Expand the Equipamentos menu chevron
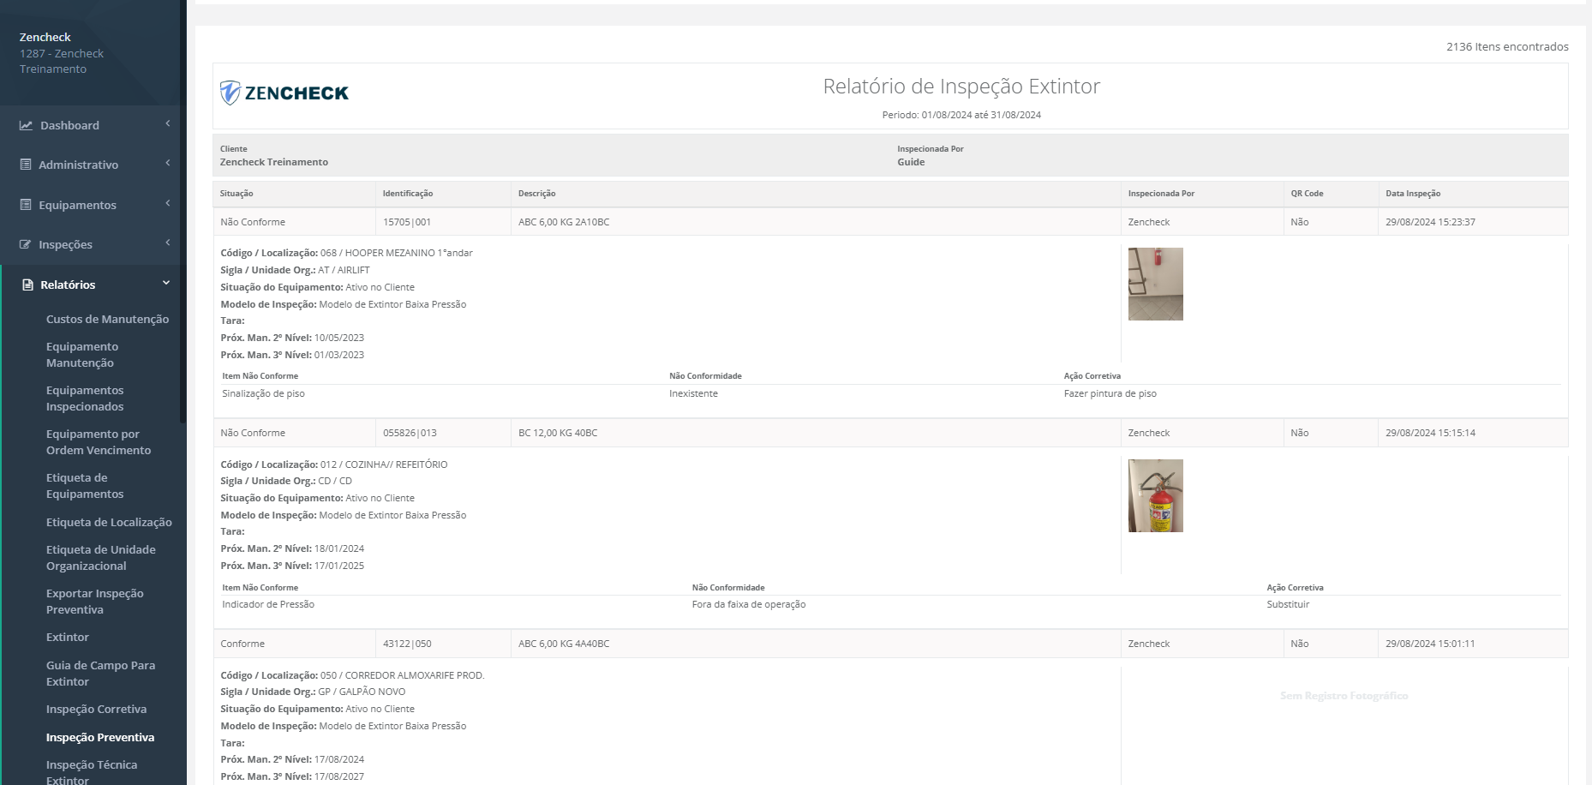The height and width of the screenshot is (785, 1592). 168,203
